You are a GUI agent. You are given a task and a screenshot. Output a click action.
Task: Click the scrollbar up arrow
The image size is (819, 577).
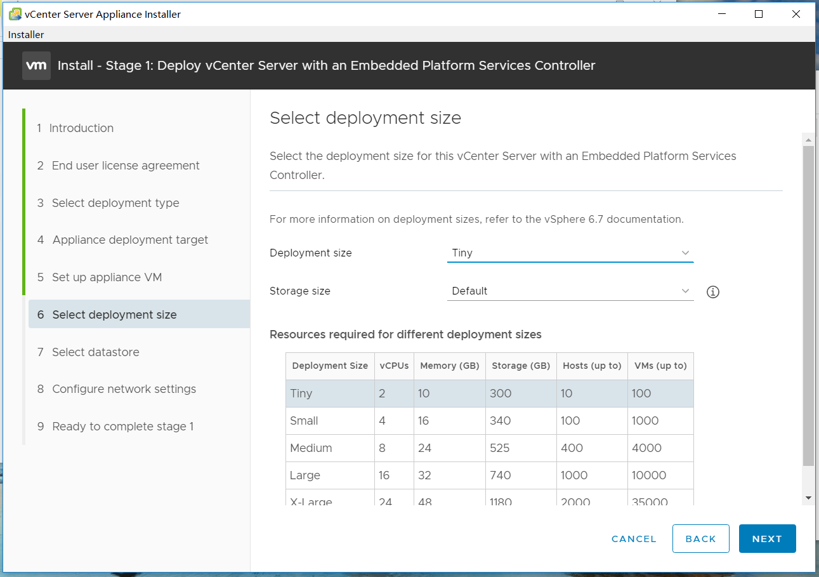808,140
